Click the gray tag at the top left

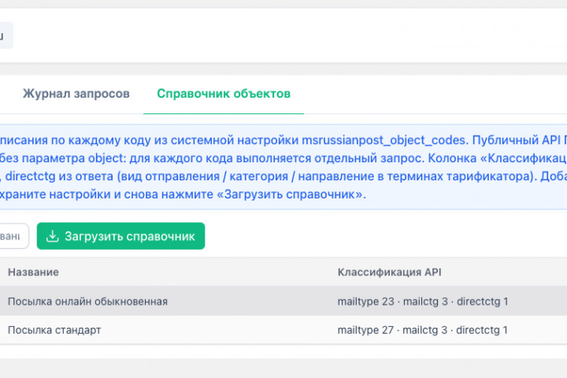click(5, 35)
